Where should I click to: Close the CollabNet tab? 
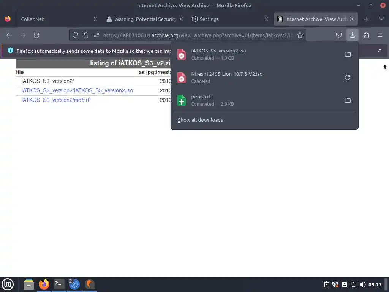click(x=96, y=19)
